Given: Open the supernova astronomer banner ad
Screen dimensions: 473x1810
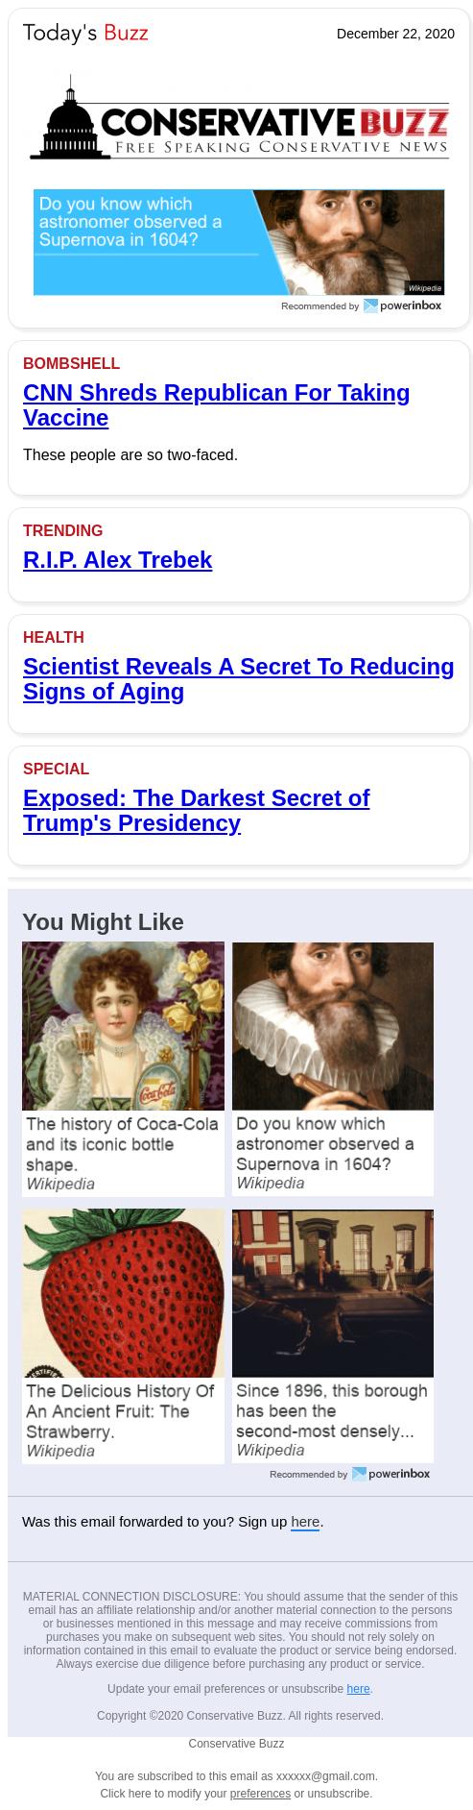Looking at the screenshot, I should [x=239, y=242].
